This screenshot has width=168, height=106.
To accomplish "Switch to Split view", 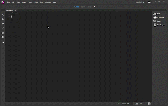I will (83, 7).
